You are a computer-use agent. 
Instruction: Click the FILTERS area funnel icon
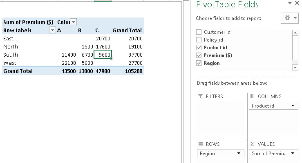200,96
